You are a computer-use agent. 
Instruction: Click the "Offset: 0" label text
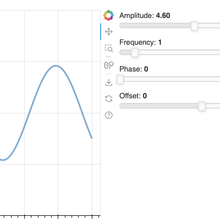point(133,96)
